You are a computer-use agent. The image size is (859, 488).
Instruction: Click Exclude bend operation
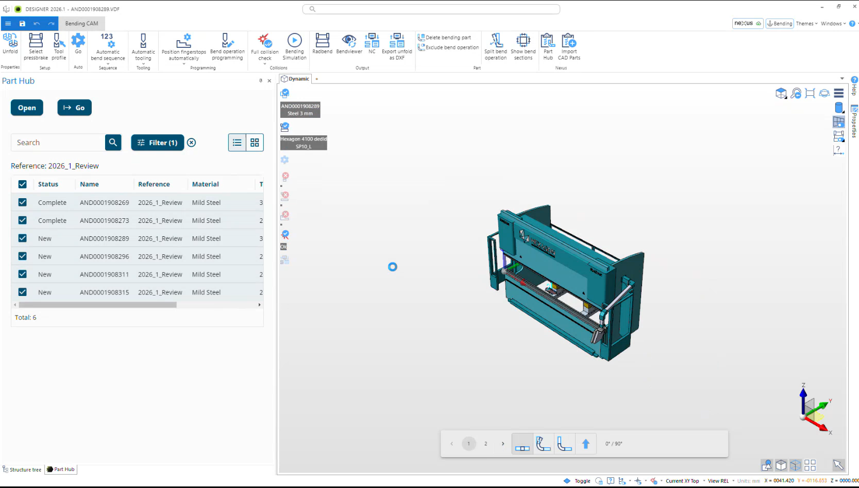[448, 47]
